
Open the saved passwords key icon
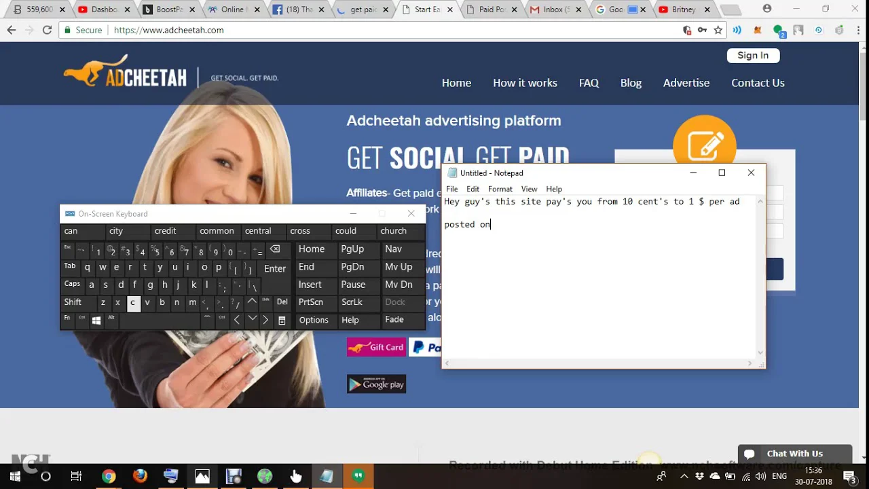coord(703,30)
